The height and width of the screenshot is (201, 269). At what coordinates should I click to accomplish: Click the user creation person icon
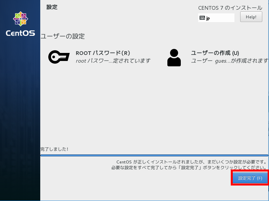tap(174, 58)
